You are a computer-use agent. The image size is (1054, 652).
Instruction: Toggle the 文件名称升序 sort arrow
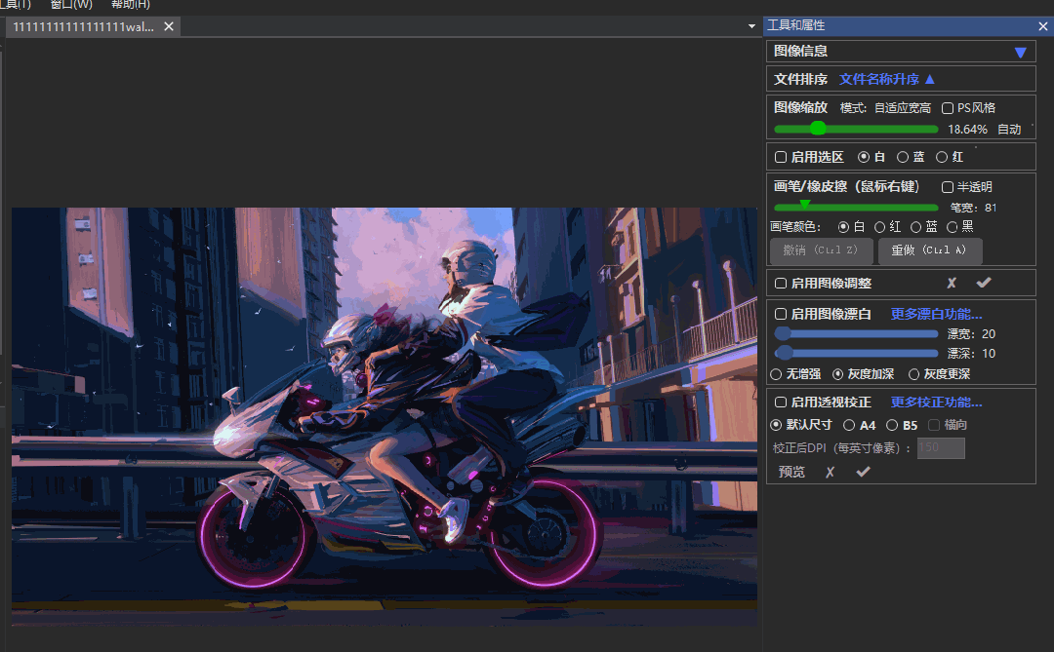pos(930,79)
